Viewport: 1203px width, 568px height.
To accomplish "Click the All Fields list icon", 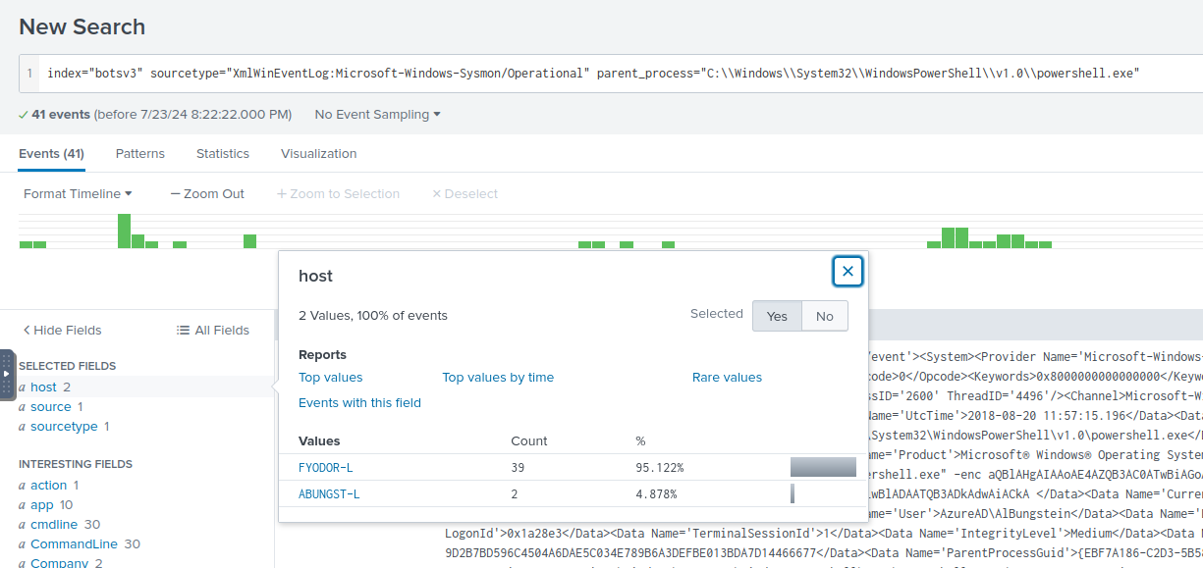I will coord(183,331).
